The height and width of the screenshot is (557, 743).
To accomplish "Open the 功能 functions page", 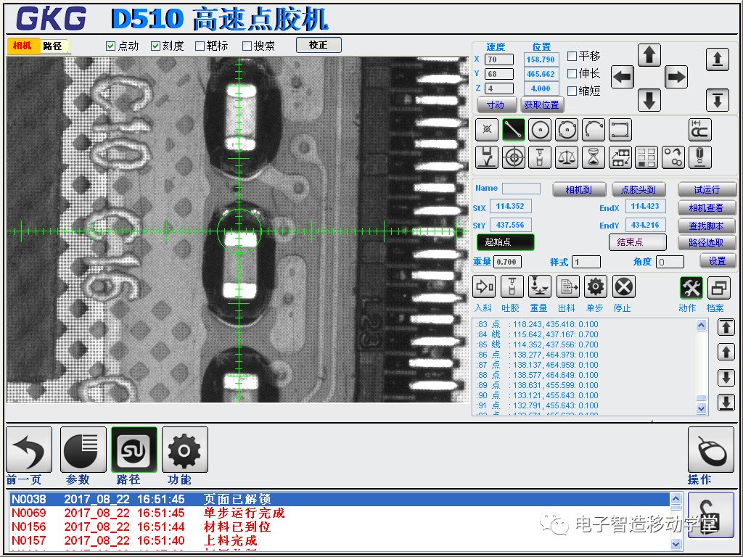I will click(x=185, y=450).
